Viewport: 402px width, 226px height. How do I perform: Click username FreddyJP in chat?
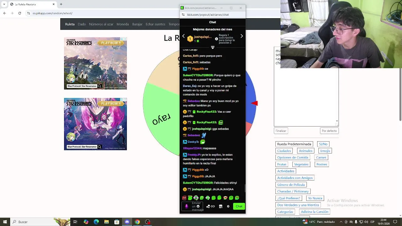click(194, 155)
